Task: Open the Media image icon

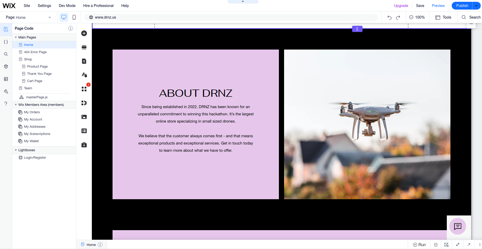Action: click(x=84, y=117)
